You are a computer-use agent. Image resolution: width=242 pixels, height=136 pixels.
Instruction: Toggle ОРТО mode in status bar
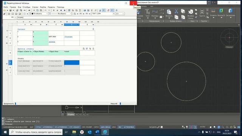coord(96,127)
